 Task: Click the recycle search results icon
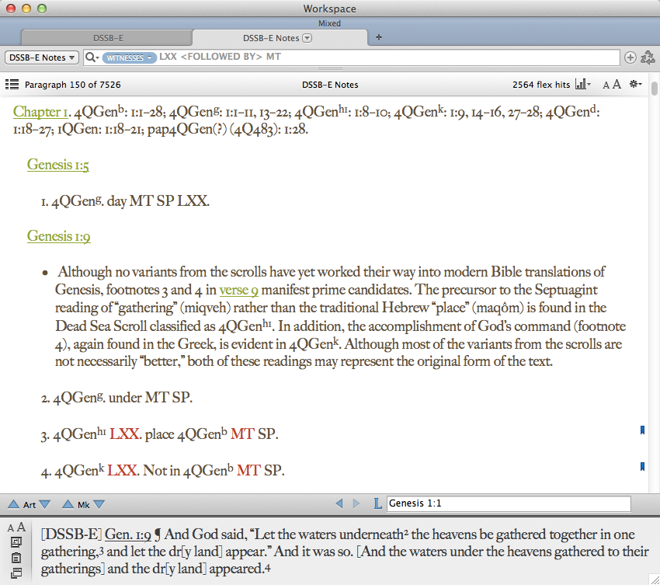tap(647, 57)
